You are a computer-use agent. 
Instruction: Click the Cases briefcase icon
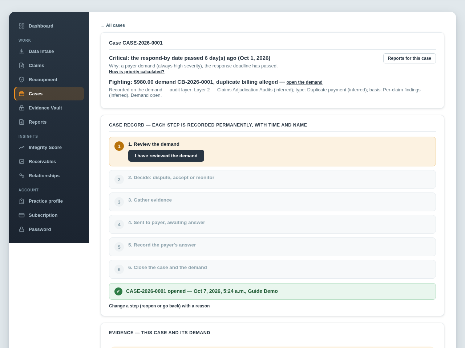tap(21, 94)
